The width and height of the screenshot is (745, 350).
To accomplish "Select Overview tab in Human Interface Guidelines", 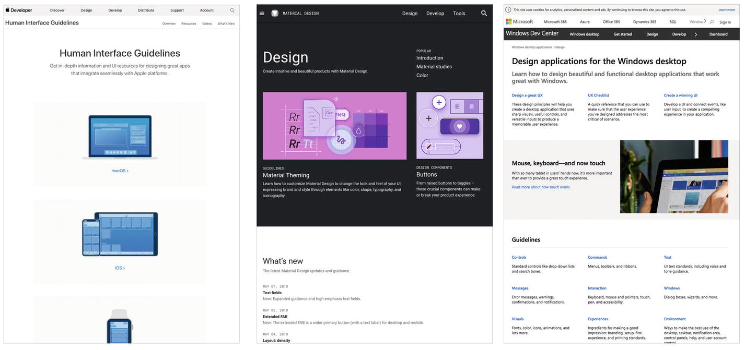I will (169, 23).
